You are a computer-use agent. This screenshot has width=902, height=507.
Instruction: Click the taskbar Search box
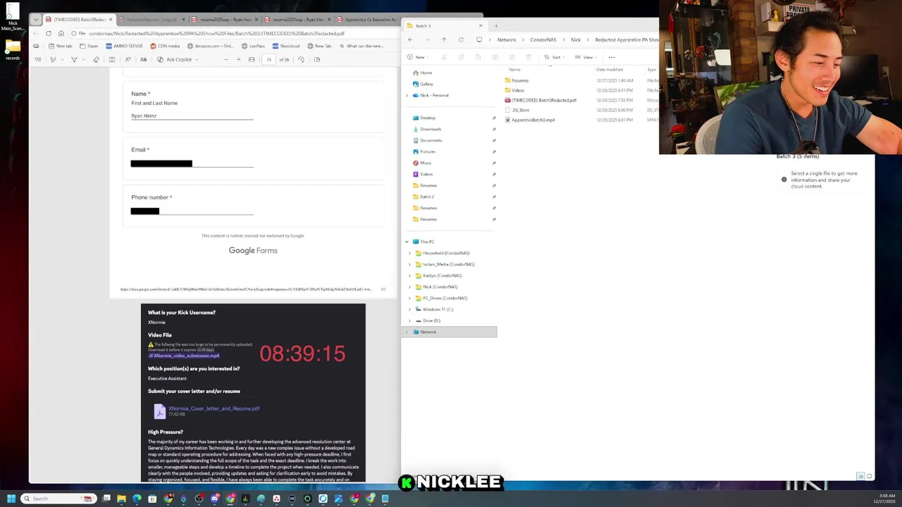[58, 499]
